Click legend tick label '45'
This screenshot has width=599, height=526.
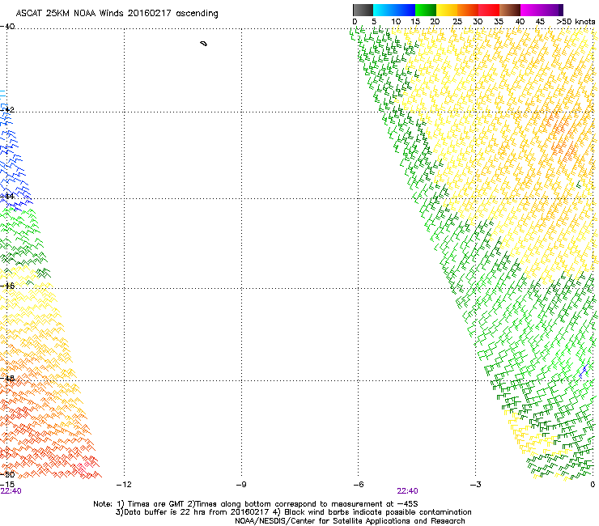540,22
